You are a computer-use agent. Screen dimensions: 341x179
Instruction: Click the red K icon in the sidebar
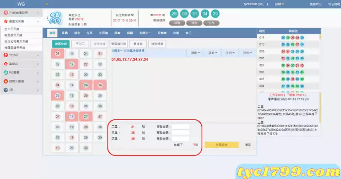6,64
